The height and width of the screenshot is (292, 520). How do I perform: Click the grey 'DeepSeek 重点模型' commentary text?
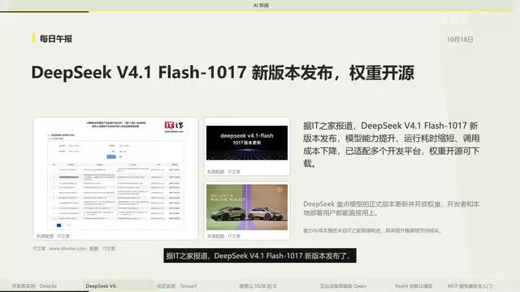391,208
